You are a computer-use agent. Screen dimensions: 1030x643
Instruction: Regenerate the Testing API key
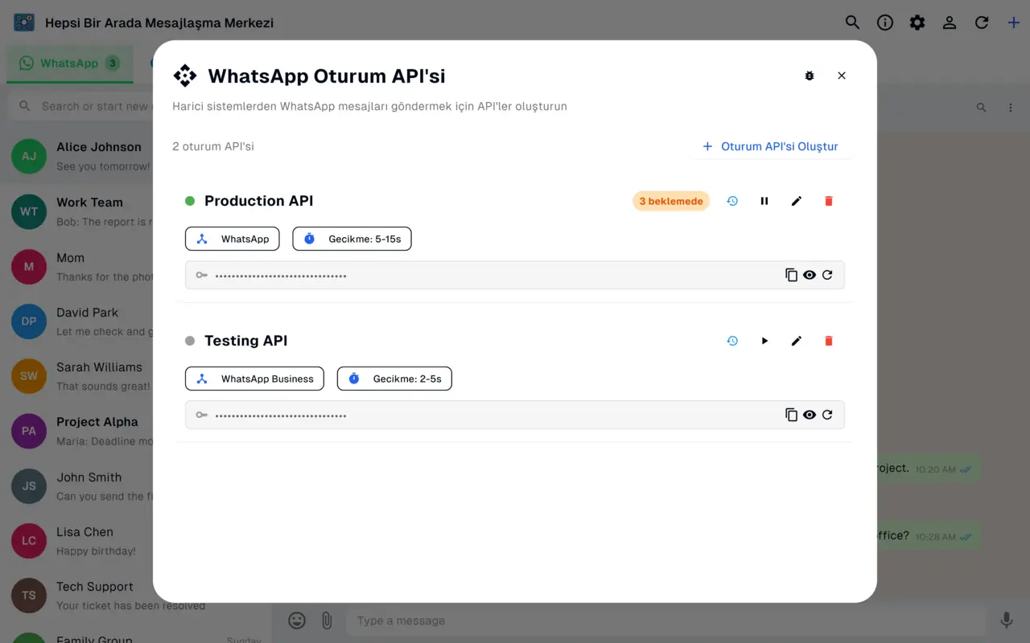coord(827,415)
